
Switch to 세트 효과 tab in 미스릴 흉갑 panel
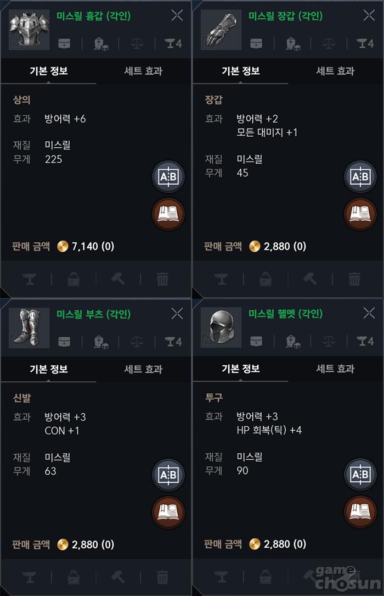[x=144, y=71]
